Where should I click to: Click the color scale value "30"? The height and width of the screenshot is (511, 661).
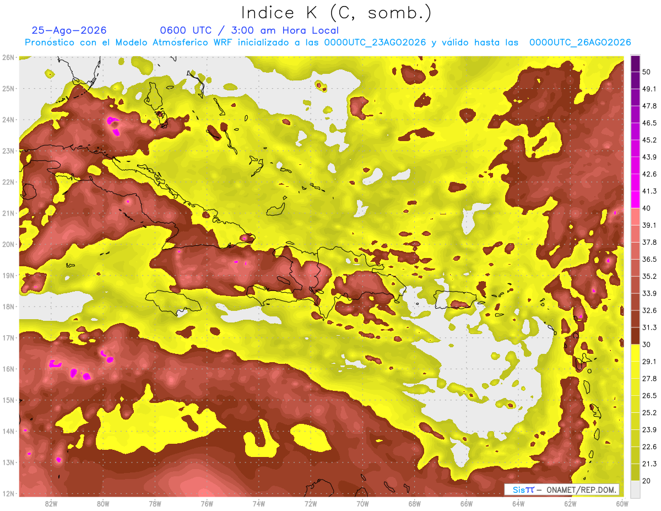pos(647,344)
